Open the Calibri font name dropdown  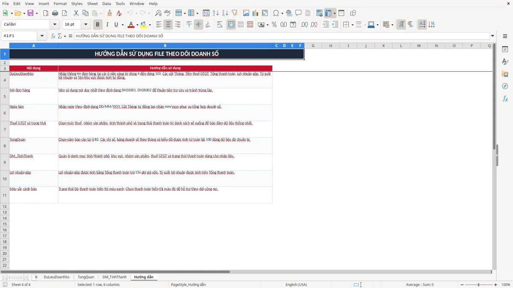tap(55, 25)
